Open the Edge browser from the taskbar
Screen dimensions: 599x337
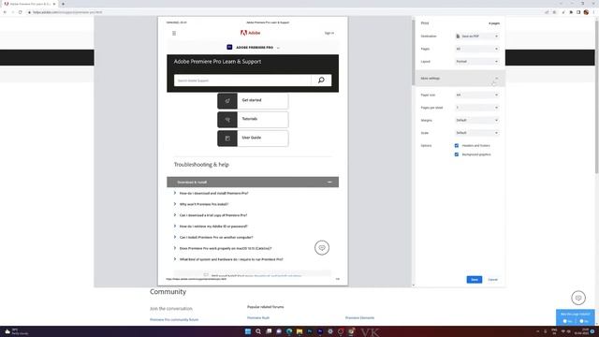(x=289, y=331)
